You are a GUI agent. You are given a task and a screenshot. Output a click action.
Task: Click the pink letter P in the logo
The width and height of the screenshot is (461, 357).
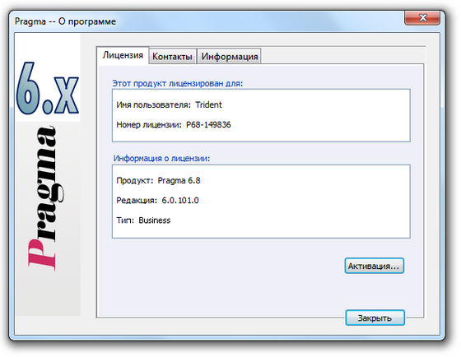[x=42, y=254]
